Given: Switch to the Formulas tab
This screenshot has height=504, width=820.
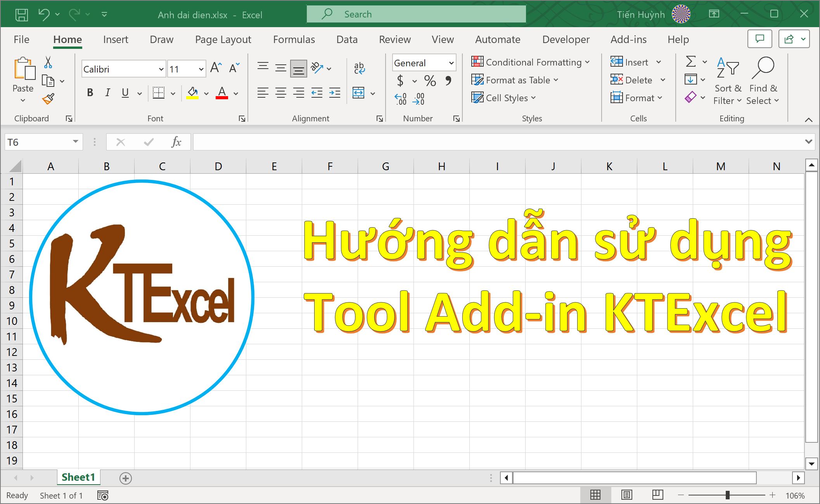Looking at the screenshot, I should click(x=294, y=40).
